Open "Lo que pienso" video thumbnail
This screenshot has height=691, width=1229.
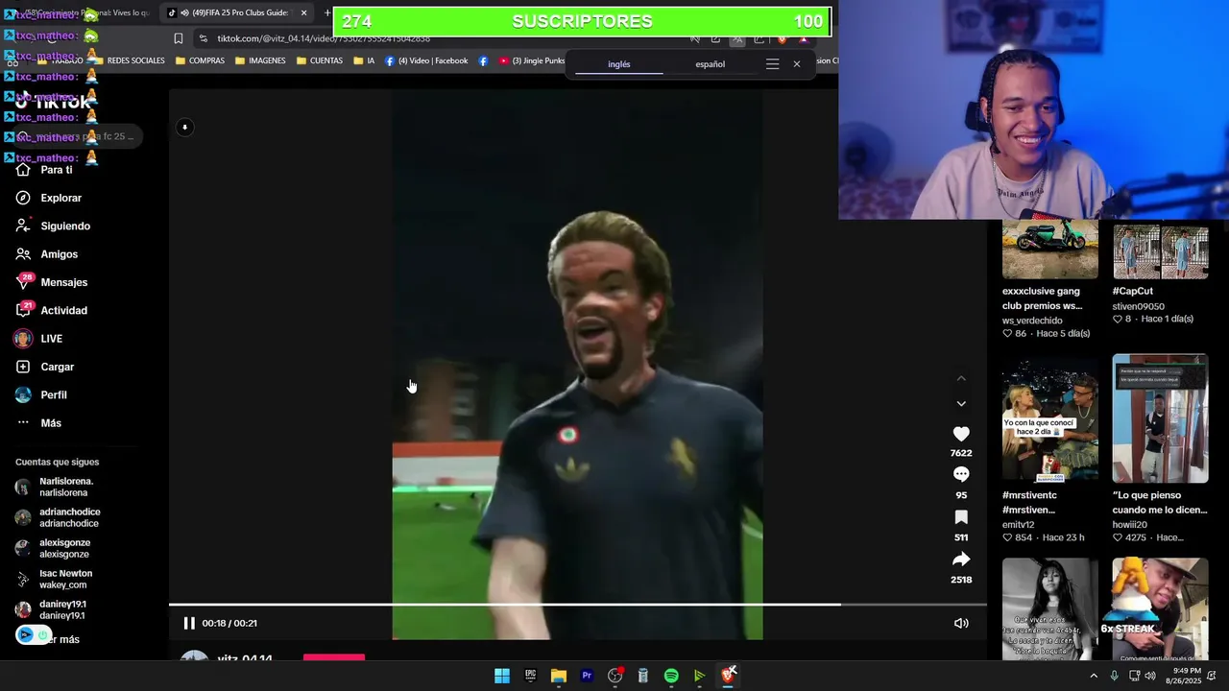pyautogui.click(x=1160, y=418)
